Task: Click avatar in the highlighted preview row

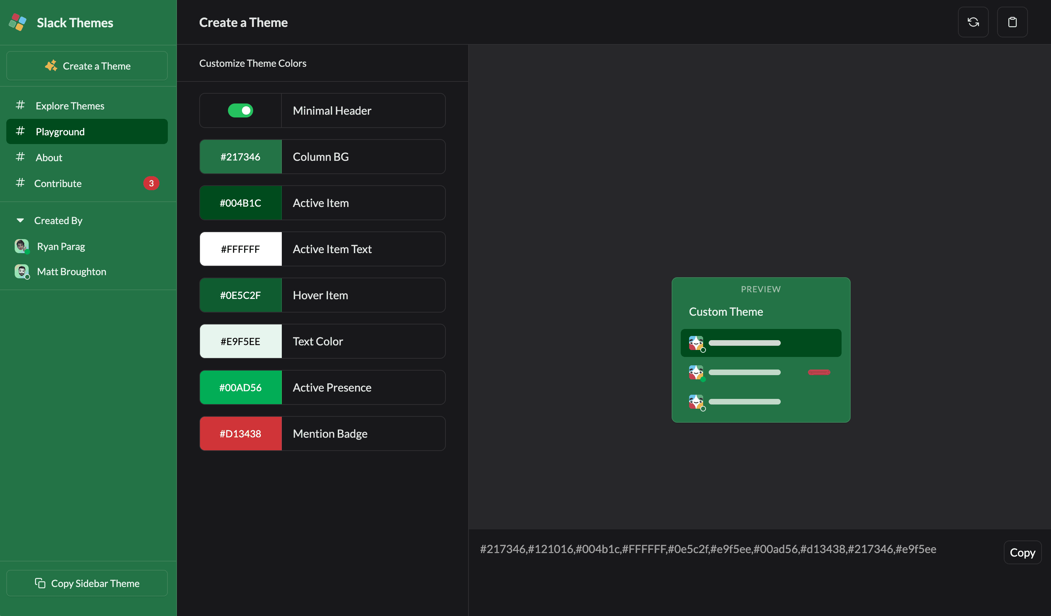Action: (696, 343)
